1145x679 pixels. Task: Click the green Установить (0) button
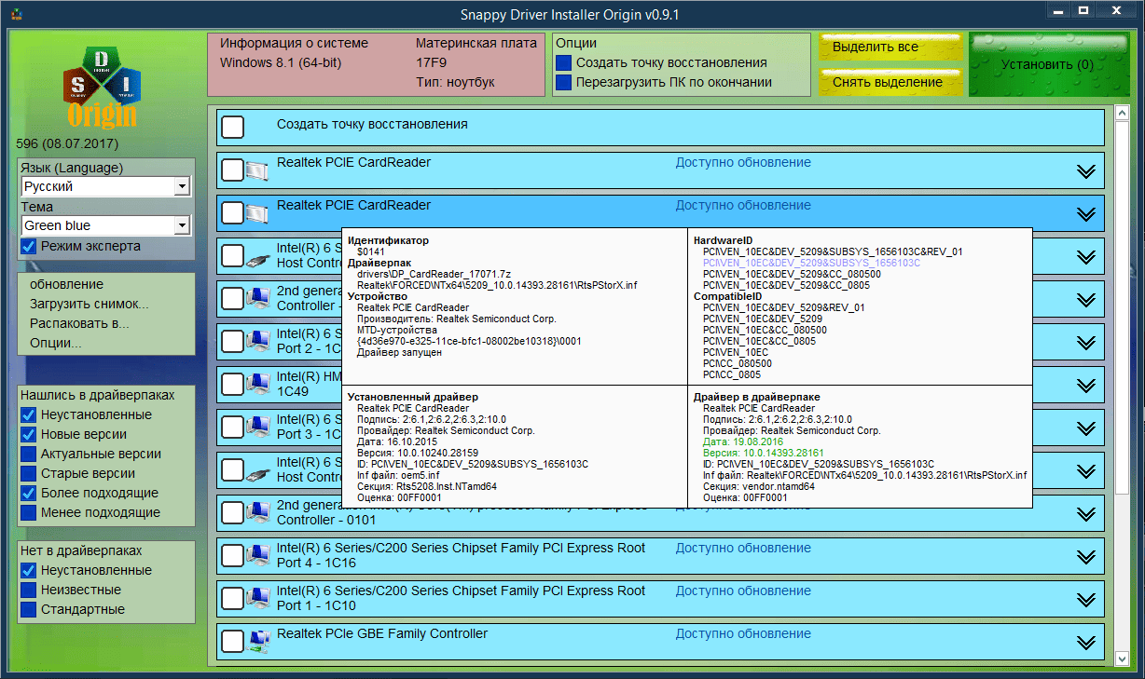click(1048, 64)
